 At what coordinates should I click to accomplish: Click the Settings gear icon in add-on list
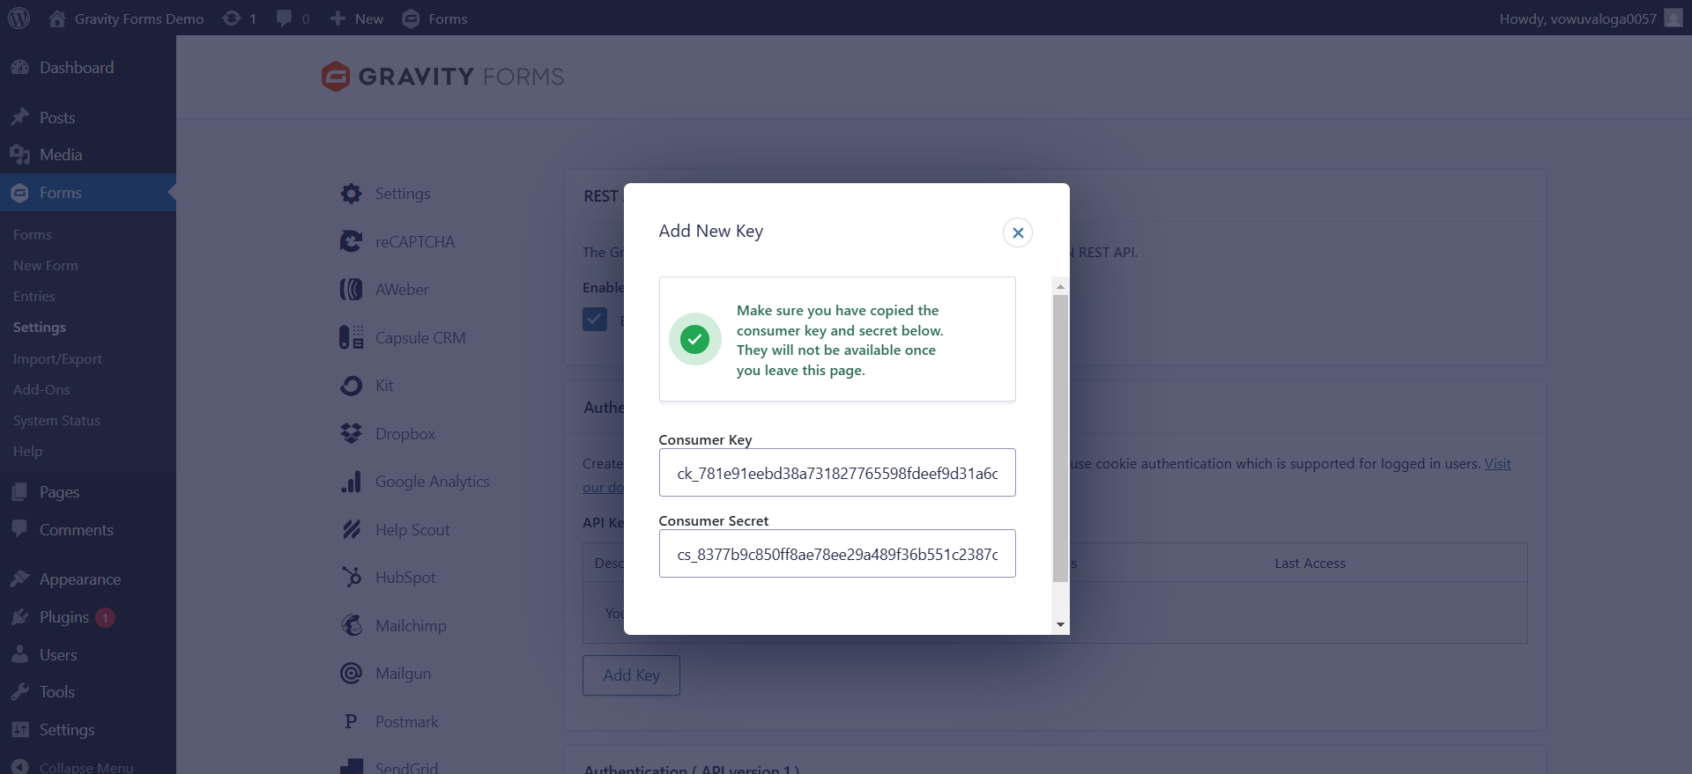point(351,194)
